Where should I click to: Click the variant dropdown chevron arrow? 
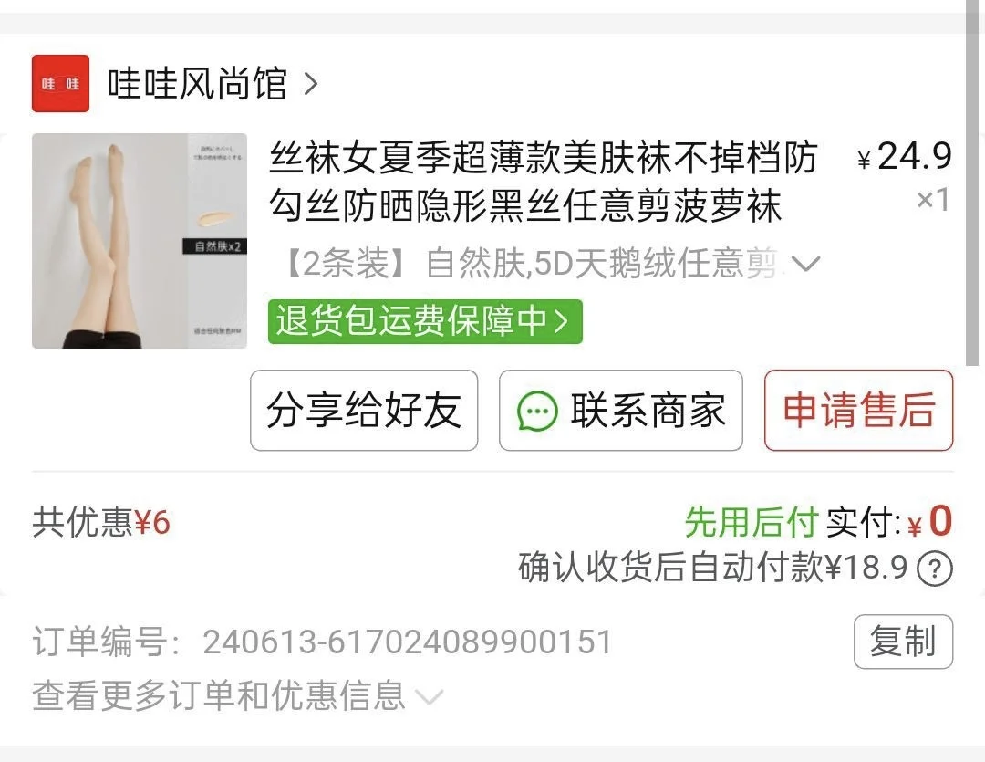[805, 264]
